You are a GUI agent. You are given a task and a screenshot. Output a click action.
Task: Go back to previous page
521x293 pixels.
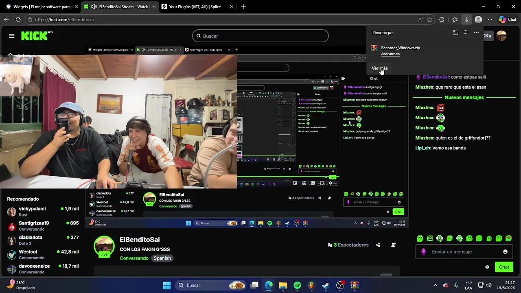tap(7, 20)
